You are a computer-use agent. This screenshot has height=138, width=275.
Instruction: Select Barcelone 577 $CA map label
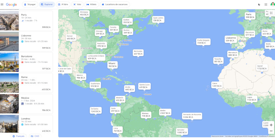coord(250,34)
